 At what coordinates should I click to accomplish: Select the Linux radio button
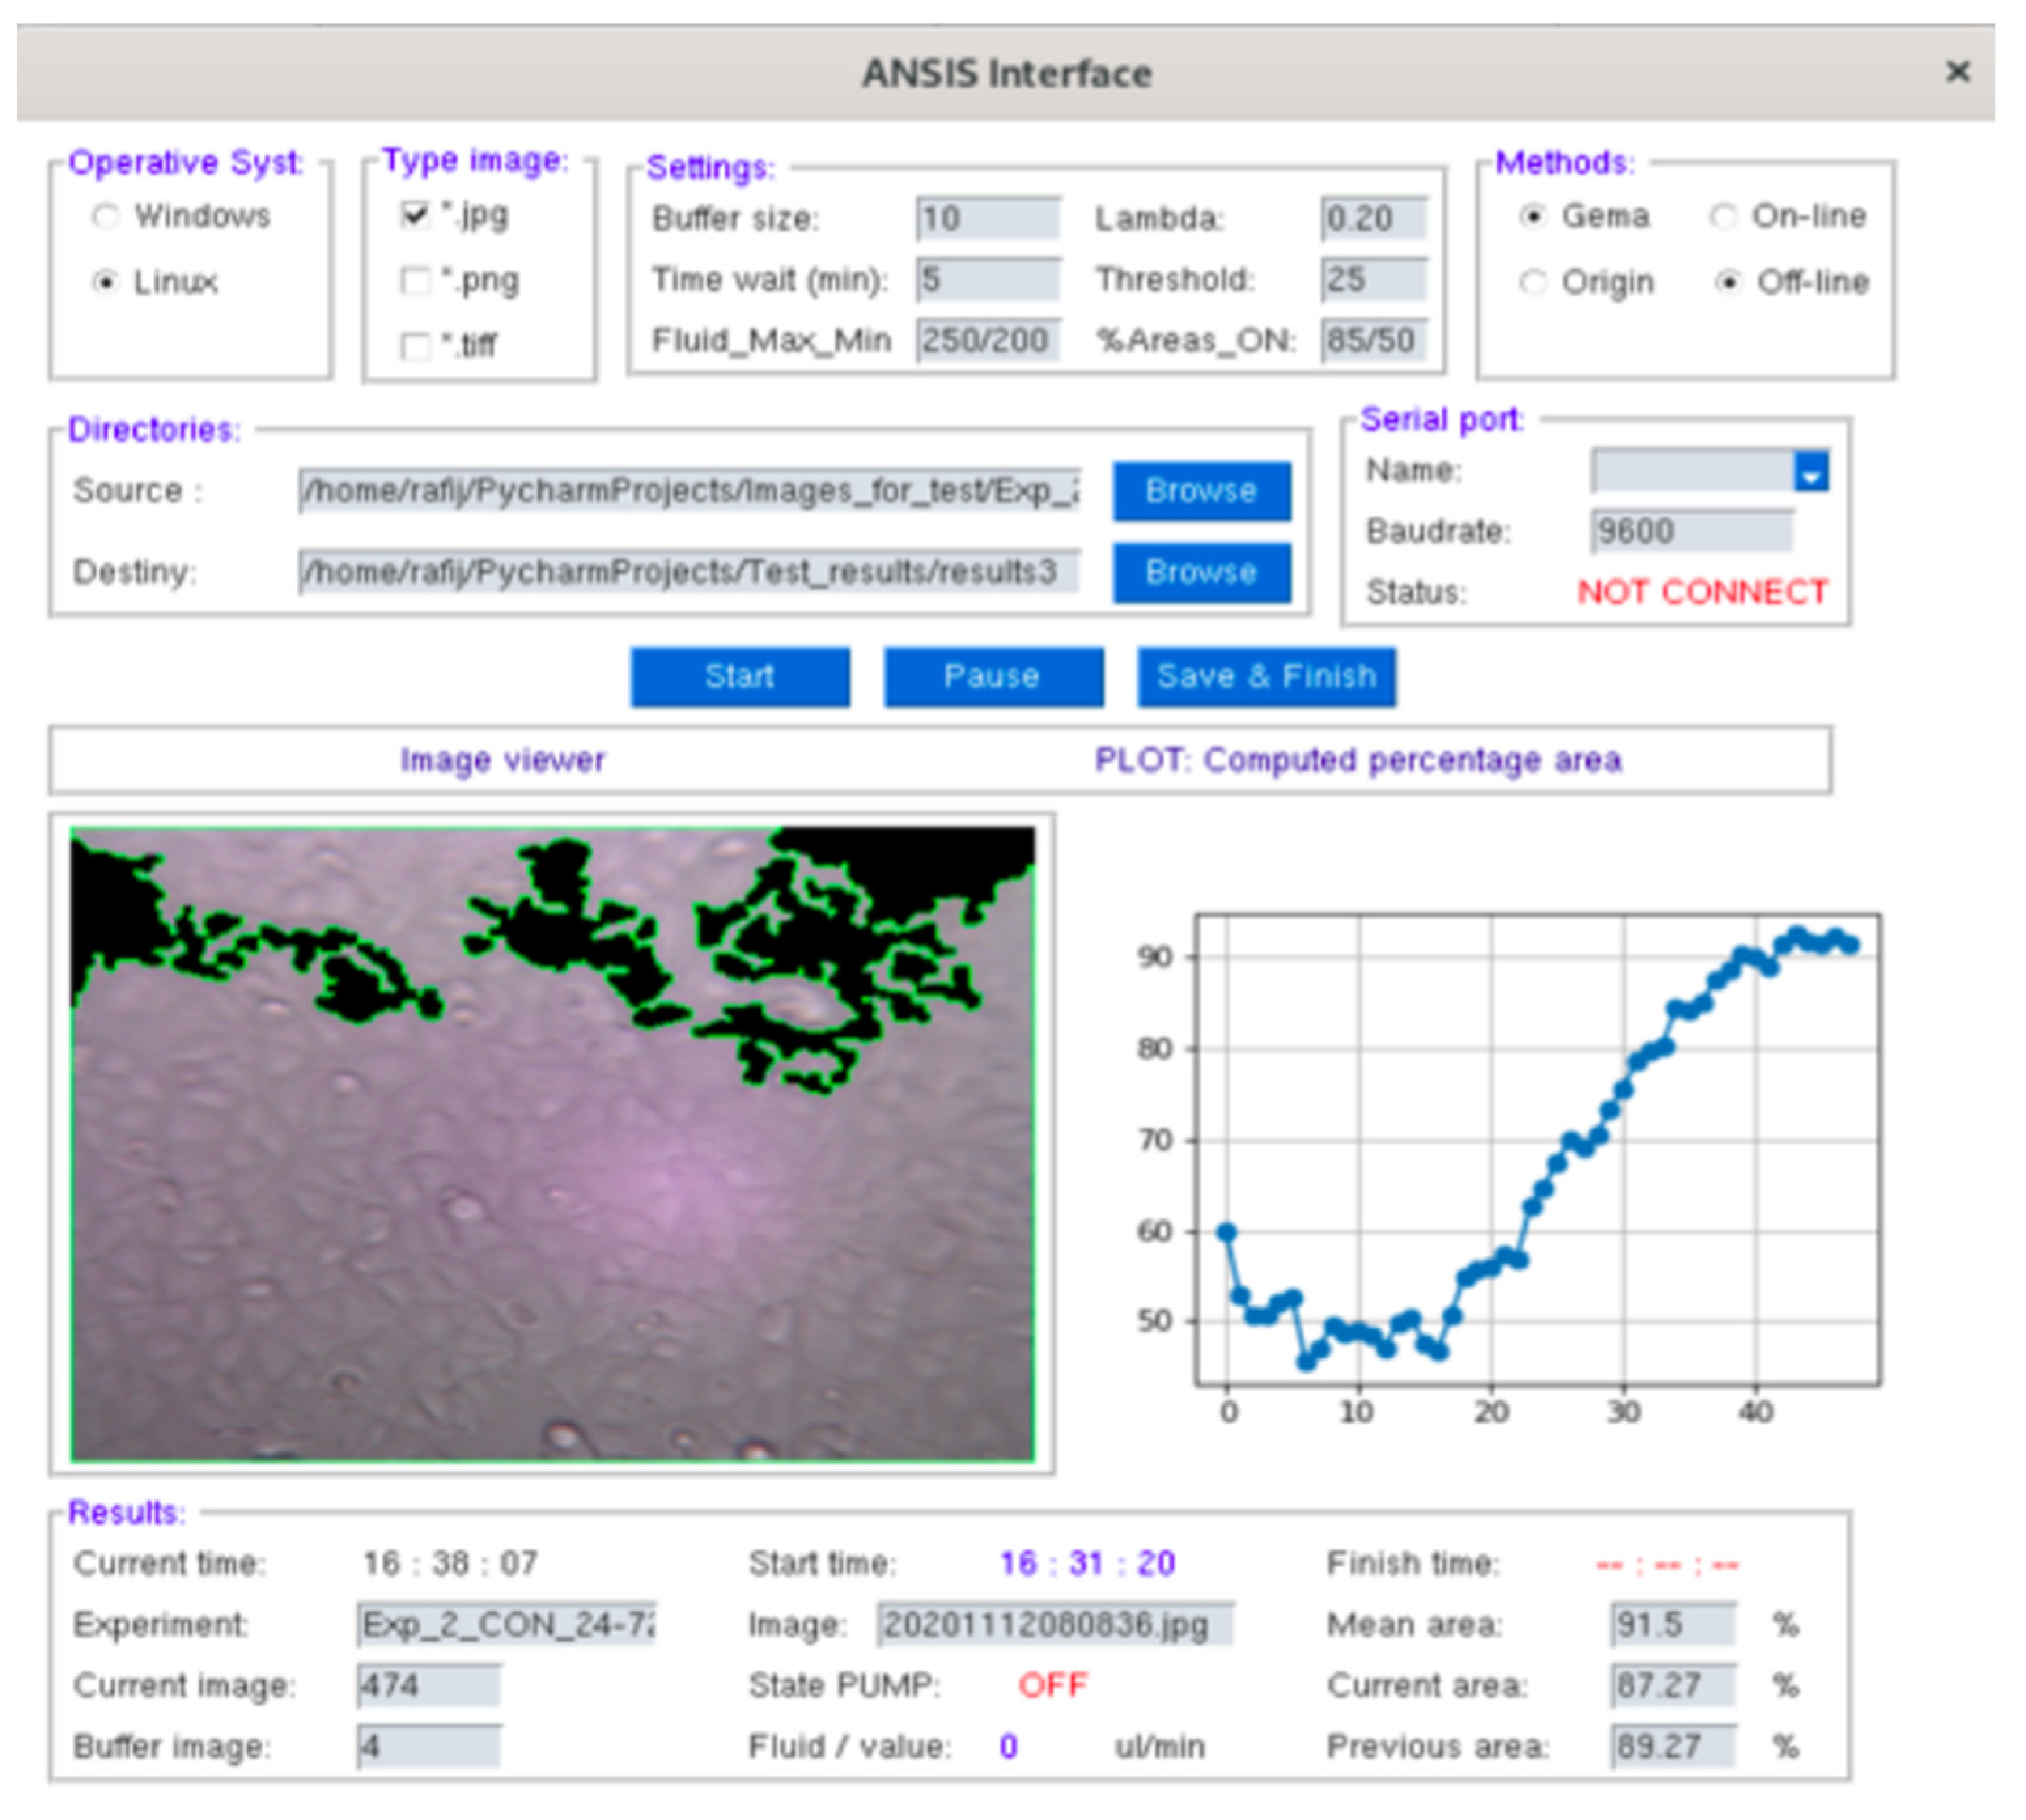tap(106, 282)
